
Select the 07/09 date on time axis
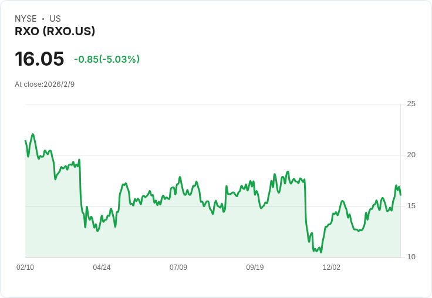click(x=178, y=267)
